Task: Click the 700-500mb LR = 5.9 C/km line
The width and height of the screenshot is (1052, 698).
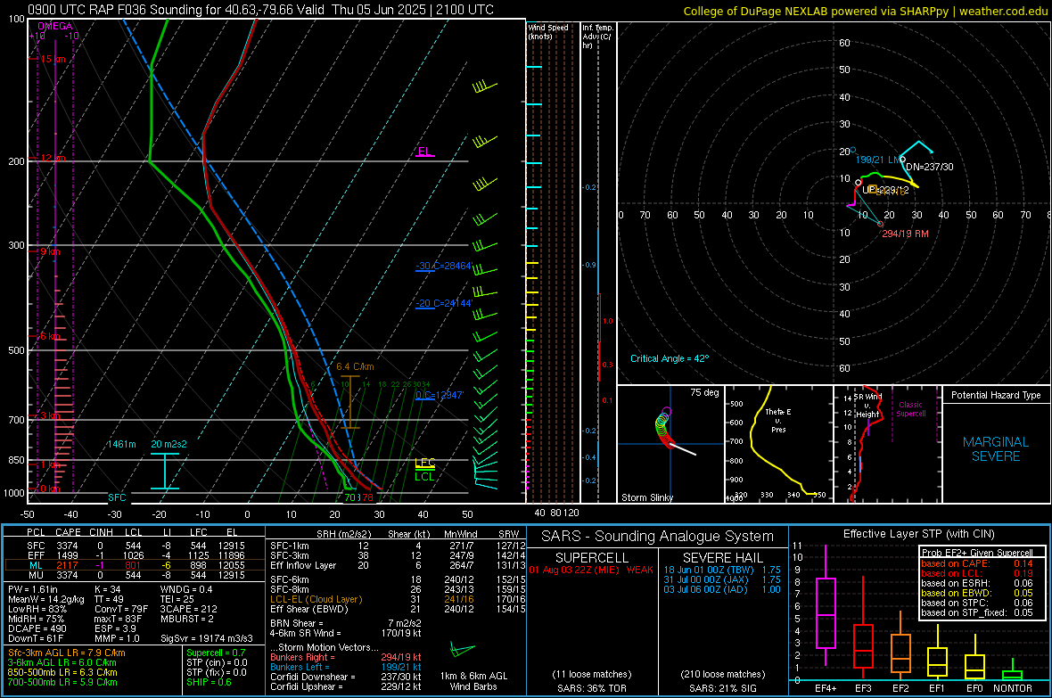Action: (x=62, y=682)
